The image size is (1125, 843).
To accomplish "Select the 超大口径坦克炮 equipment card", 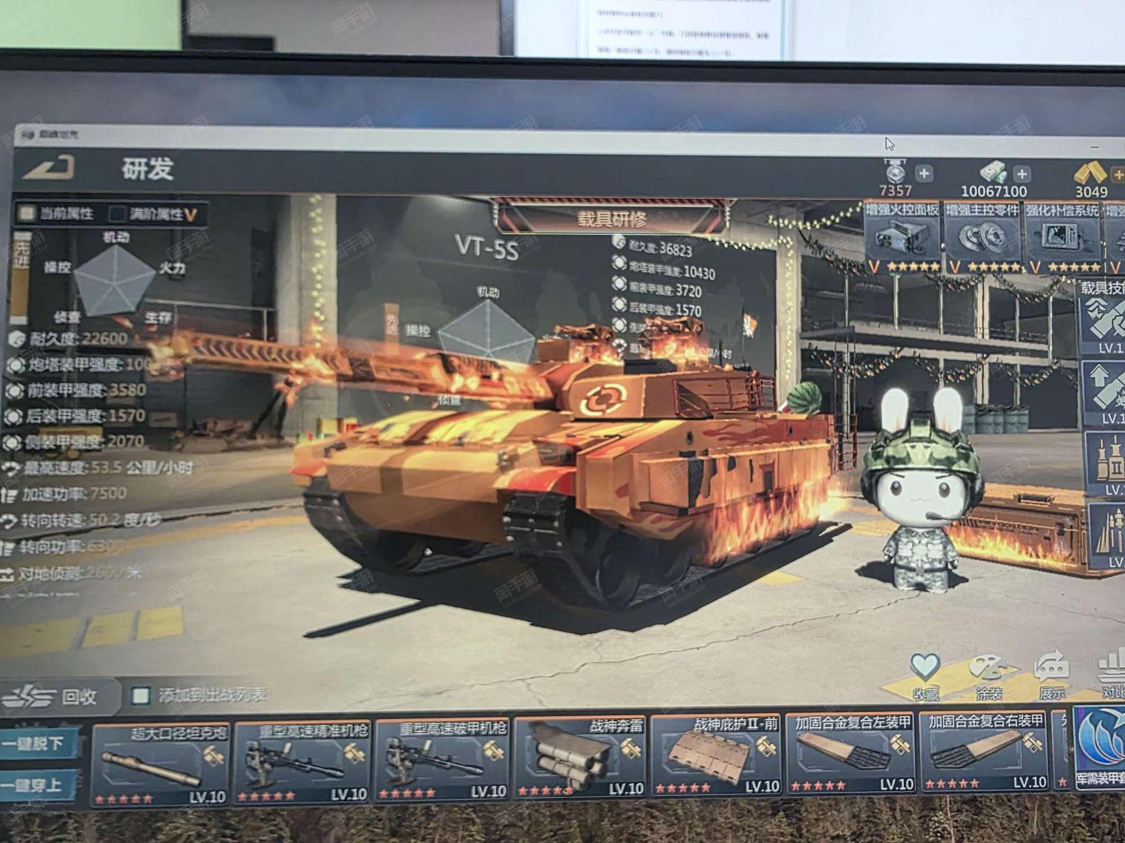I will [160, 764].
